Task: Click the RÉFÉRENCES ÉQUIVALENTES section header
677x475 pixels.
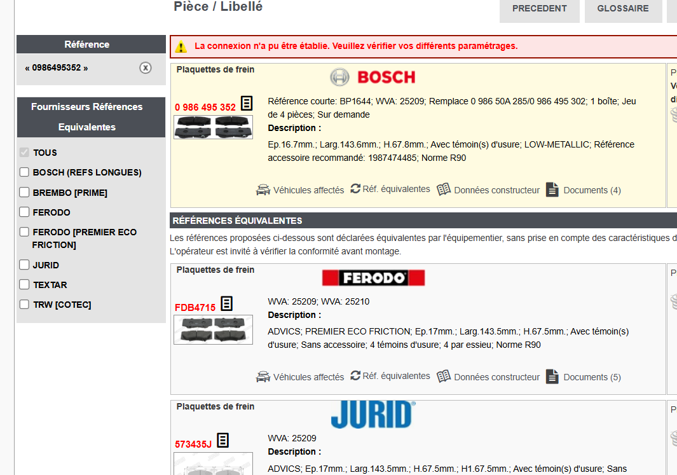Action: tap(423, 220)
